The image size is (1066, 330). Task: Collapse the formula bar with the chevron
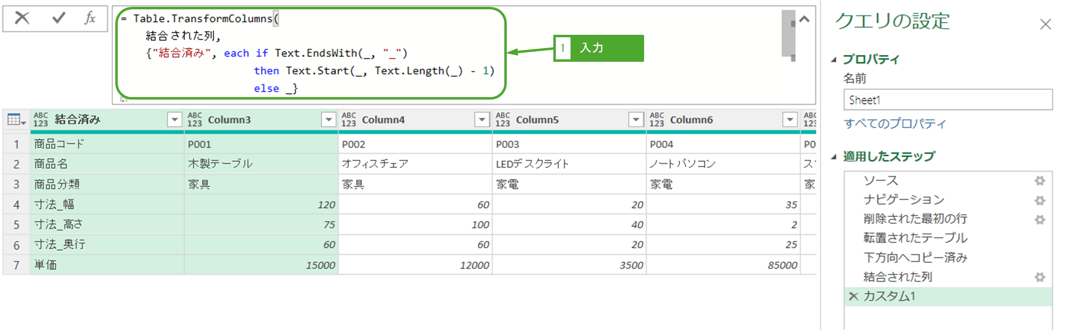coord(804,20)
